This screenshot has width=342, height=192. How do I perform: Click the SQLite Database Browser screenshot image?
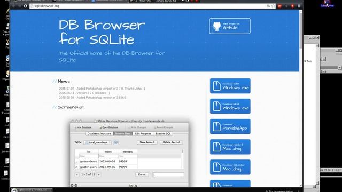[x=129, y=153]
